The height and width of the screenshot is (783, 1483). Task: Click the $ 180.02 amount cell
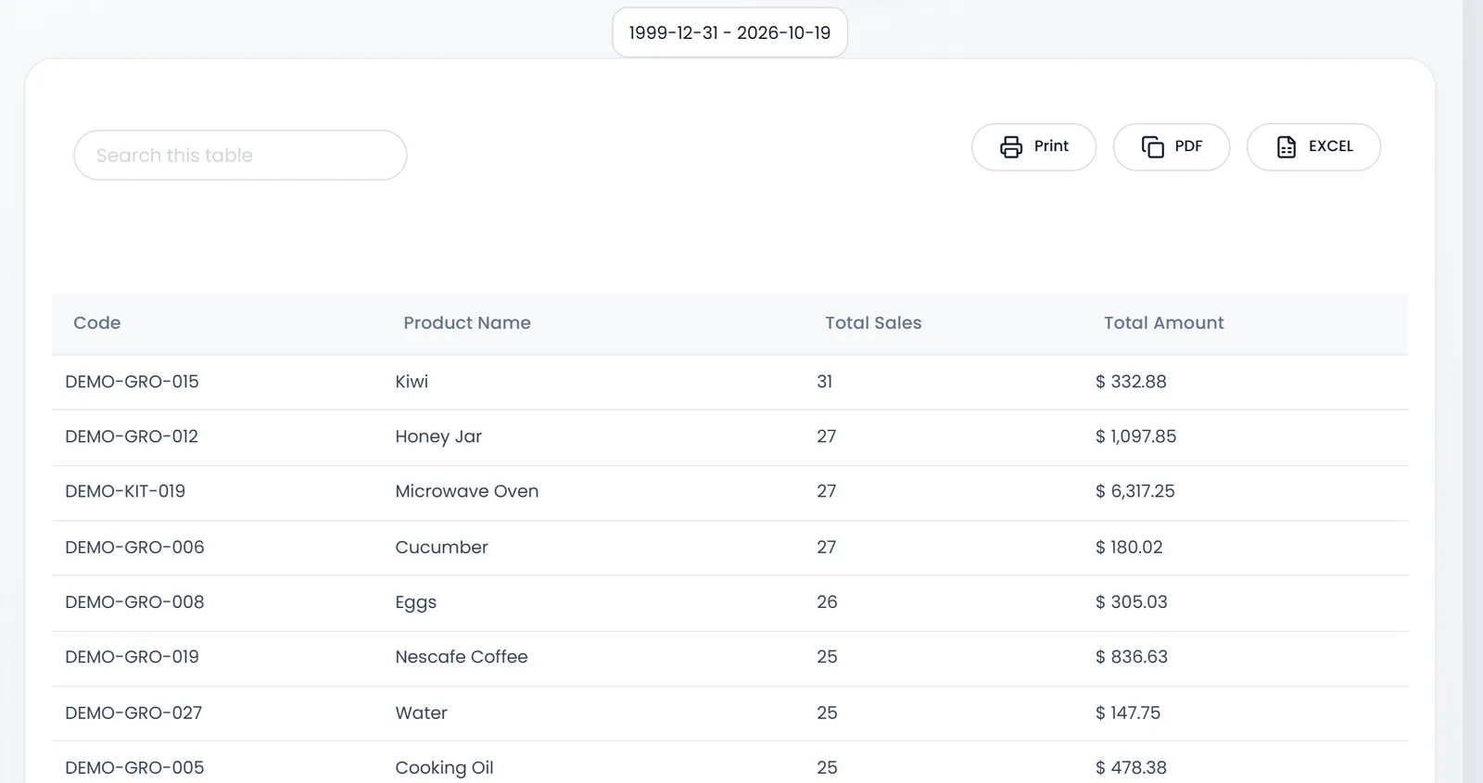click(1129, 547)
